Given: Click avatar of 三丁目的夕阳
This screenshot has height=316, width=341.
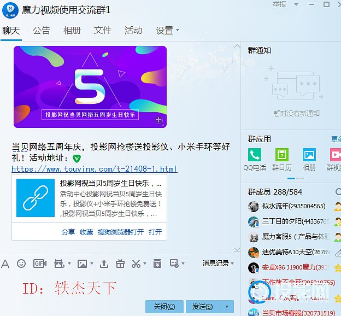Looking at the screenshot, I should [254, 221].
